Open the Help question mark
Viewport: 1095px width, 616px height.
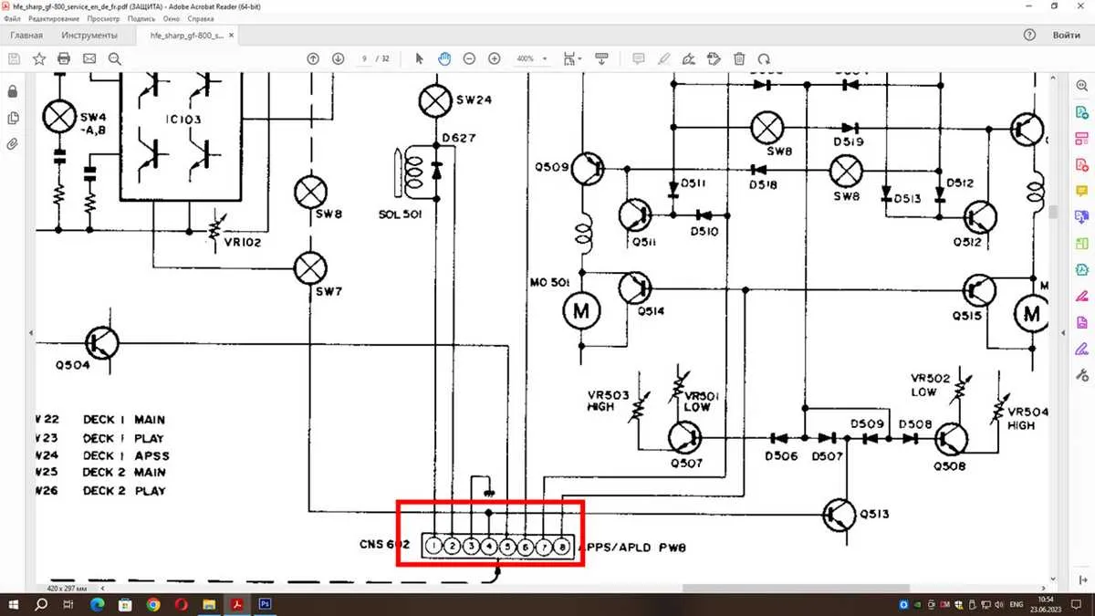point(1029,35)
